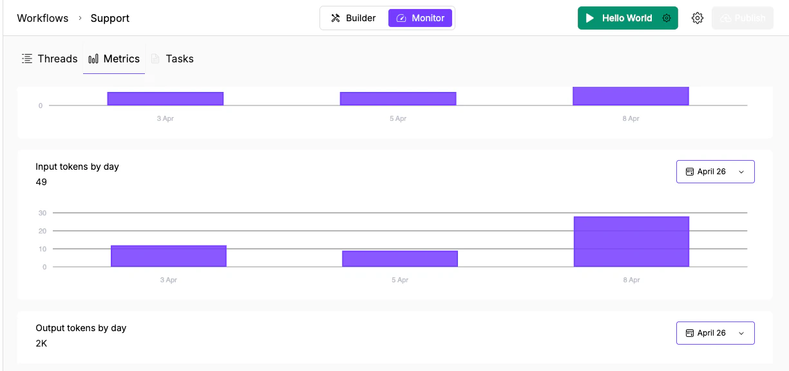The width and height of the screenshot is (789, 371).
Task: Click the monitor icon inside Monitor button
Action: (x=402, y=17)
